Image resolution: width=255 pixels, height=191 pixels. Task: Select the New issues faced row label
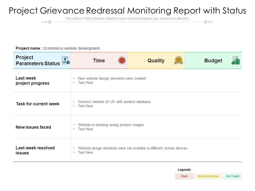pos(33,127)
